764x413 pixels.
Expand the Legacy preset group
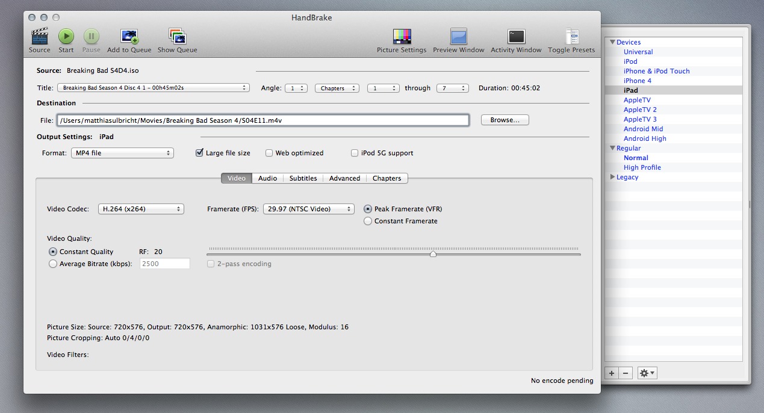coord(613,177)
